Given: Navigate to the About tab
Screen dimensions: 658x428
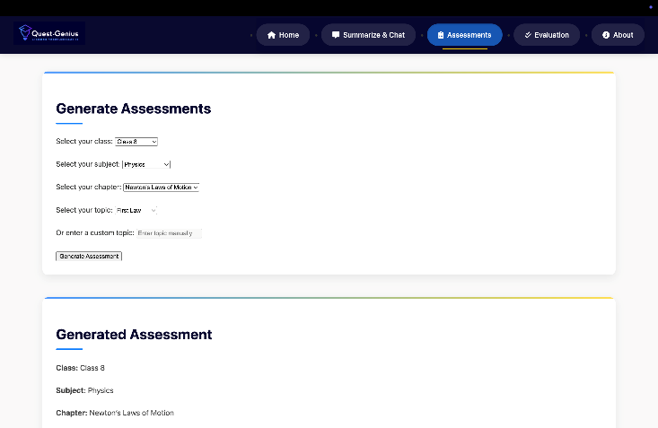Looking at the screenshot, I should click(x=623, y=35).
